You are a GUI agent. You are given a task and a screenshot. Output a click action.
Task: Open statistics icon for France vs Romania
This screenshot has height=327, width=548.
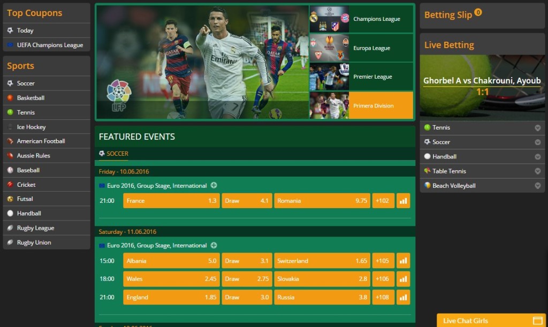pyautogui.click(x=404, y=201)
